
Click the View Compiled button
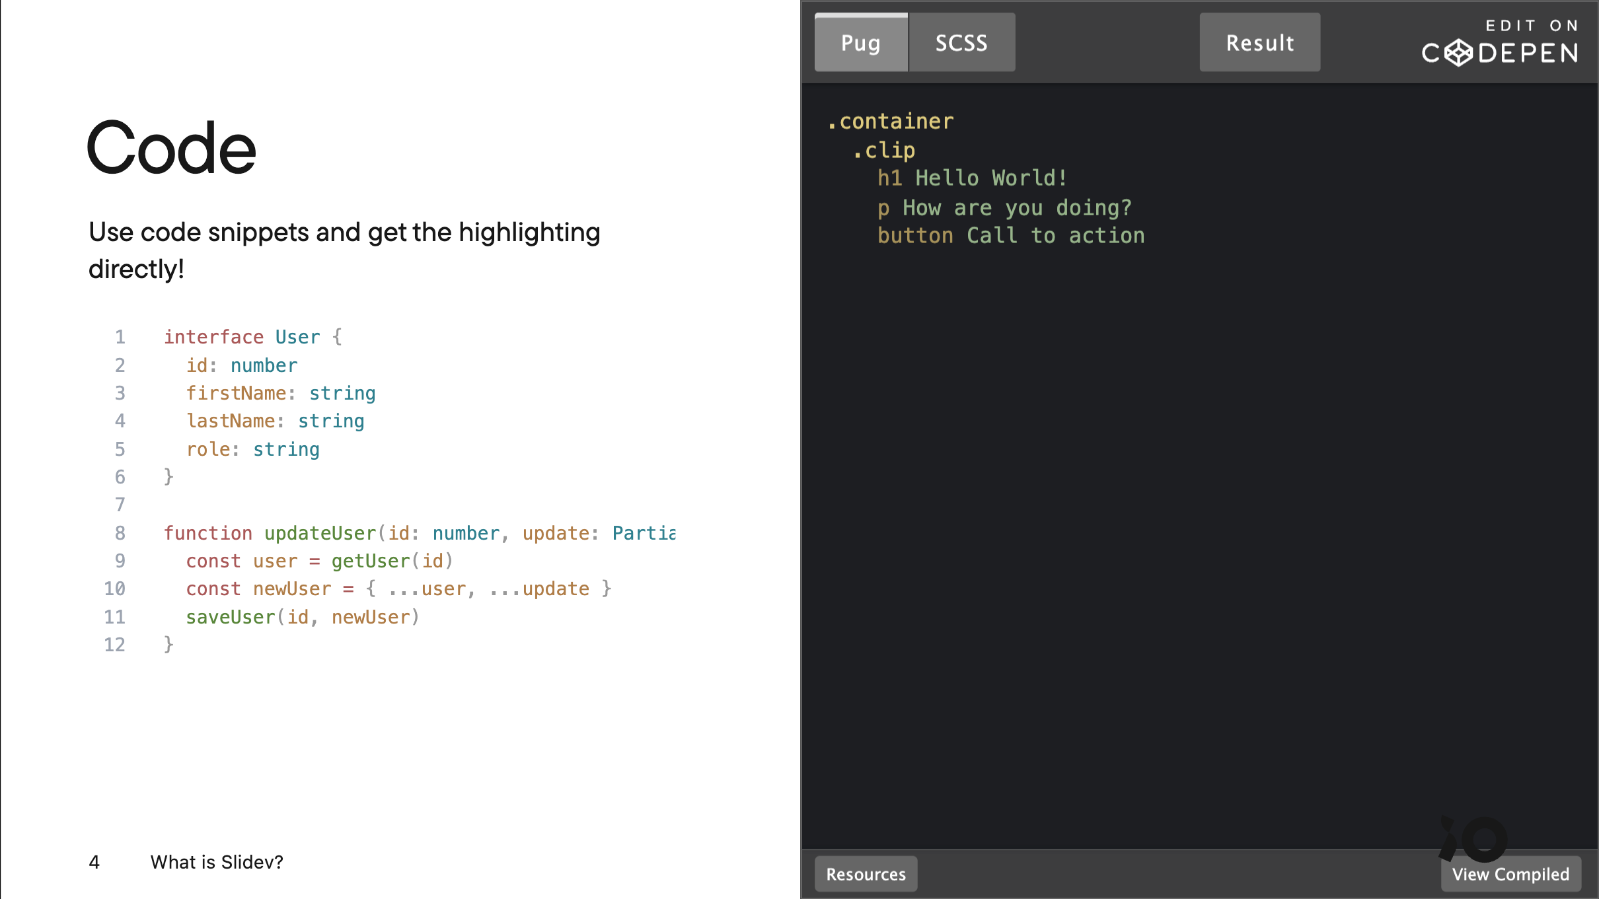(x=1510, y=874)
